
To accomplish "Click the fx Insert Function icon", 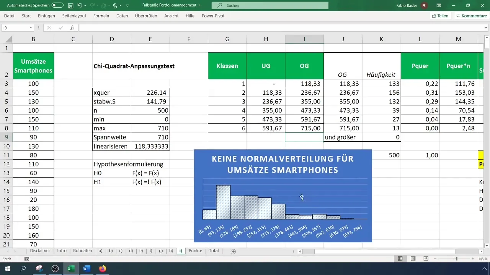I will (x=72, y=28).
